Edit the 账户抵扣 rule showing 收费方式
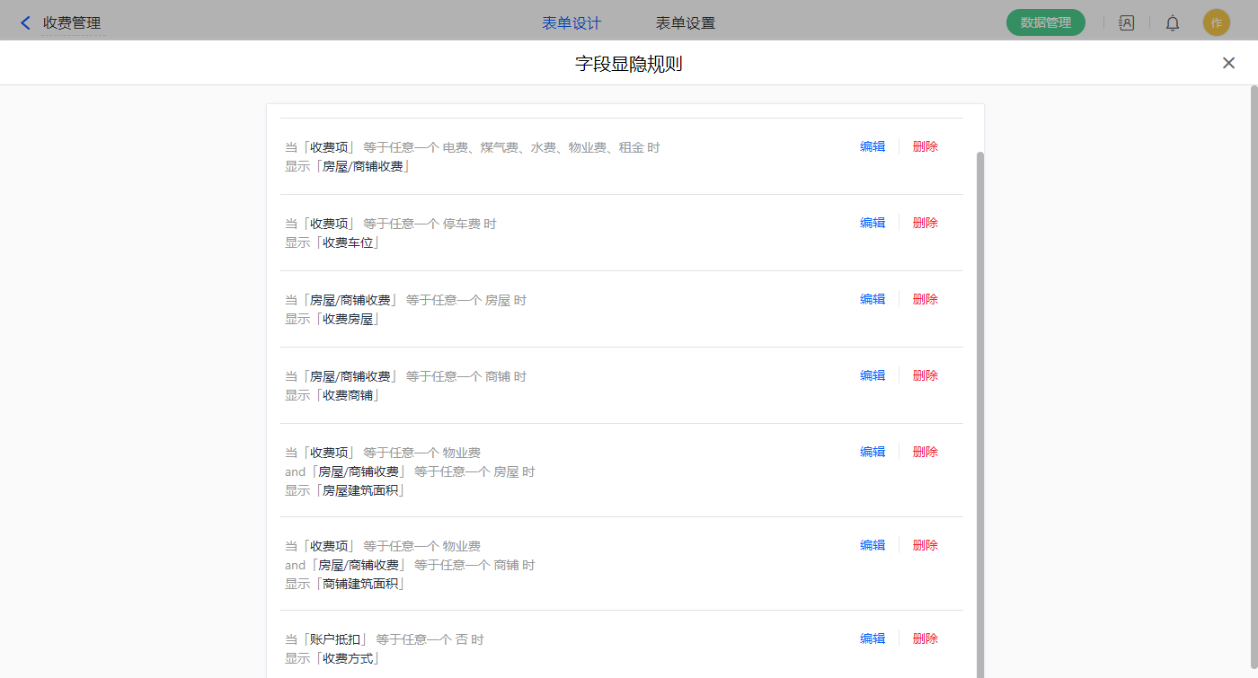This screenshot has width=1258, height=678. [x=873, y=639]
